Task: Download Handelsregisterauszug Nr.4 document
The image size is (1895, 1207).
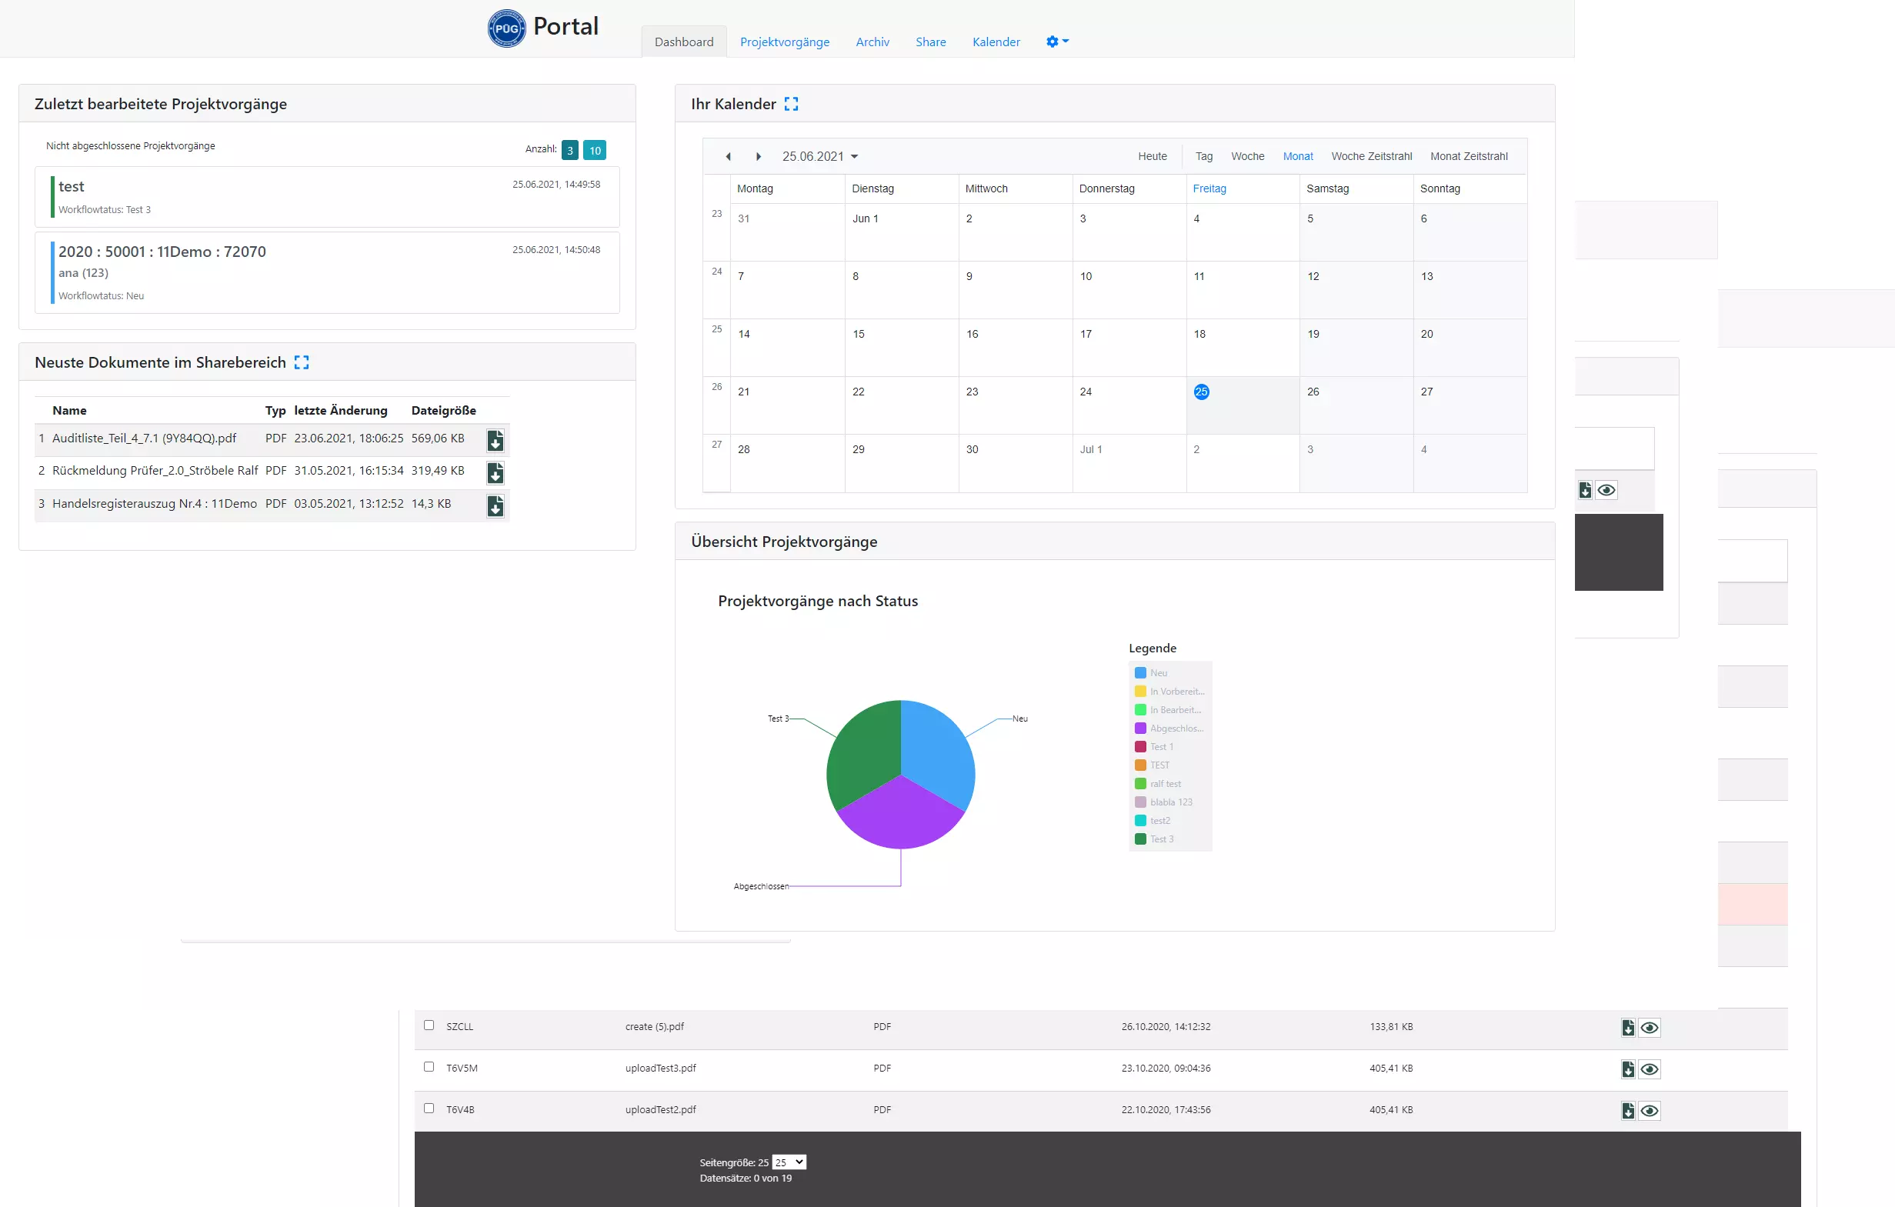Action: (x=495, y=506)
